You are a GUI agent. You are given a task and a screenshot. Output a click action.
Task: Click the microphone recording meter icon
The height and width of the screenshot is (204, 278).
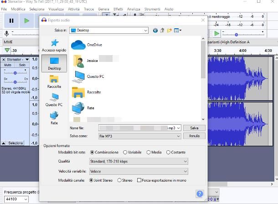[6, 33]
